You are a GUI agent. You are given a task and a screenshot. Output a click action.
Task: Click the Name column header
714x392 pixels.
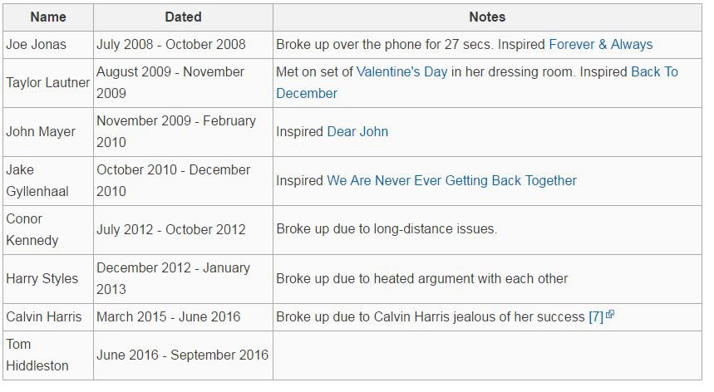click(47, 17)
